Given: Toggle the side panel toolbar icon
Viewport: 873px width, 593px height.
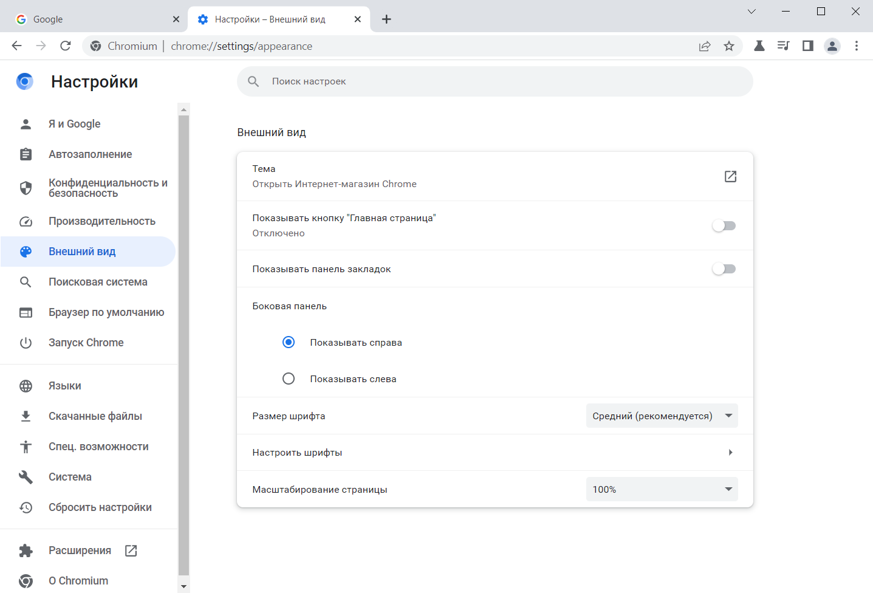Looking at the screenshot, I should click(x=807, y=46).
